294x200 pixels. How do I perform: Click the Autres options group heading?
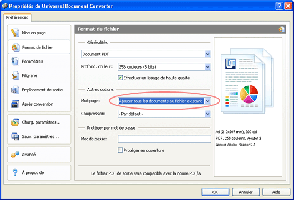point(100,90)
